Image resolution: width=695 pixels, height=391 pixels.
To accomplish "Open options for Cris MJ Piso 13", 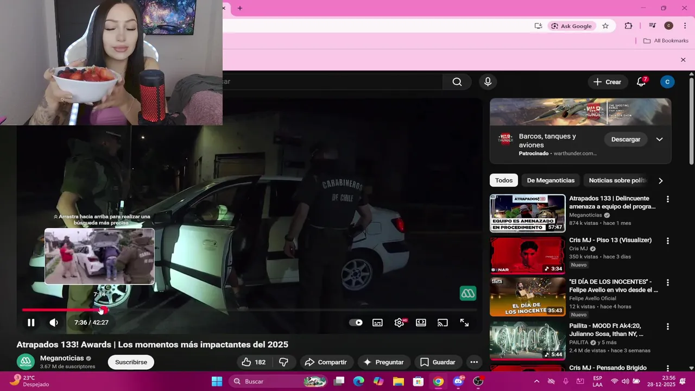I will point(668,241).
